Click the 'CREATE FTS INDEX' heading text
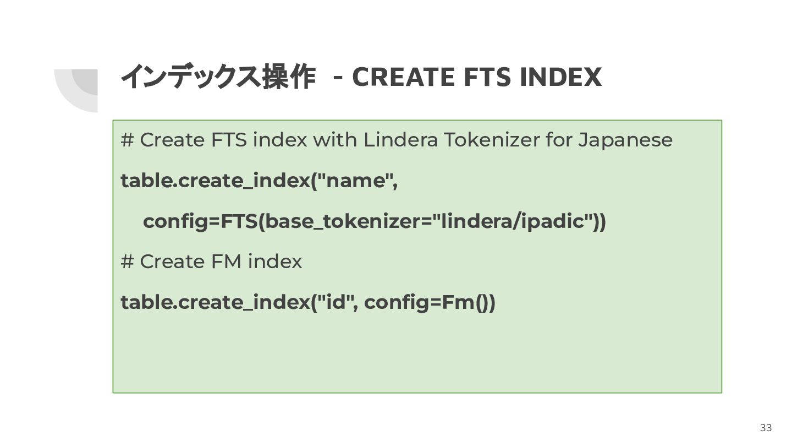 coord(476,77)
